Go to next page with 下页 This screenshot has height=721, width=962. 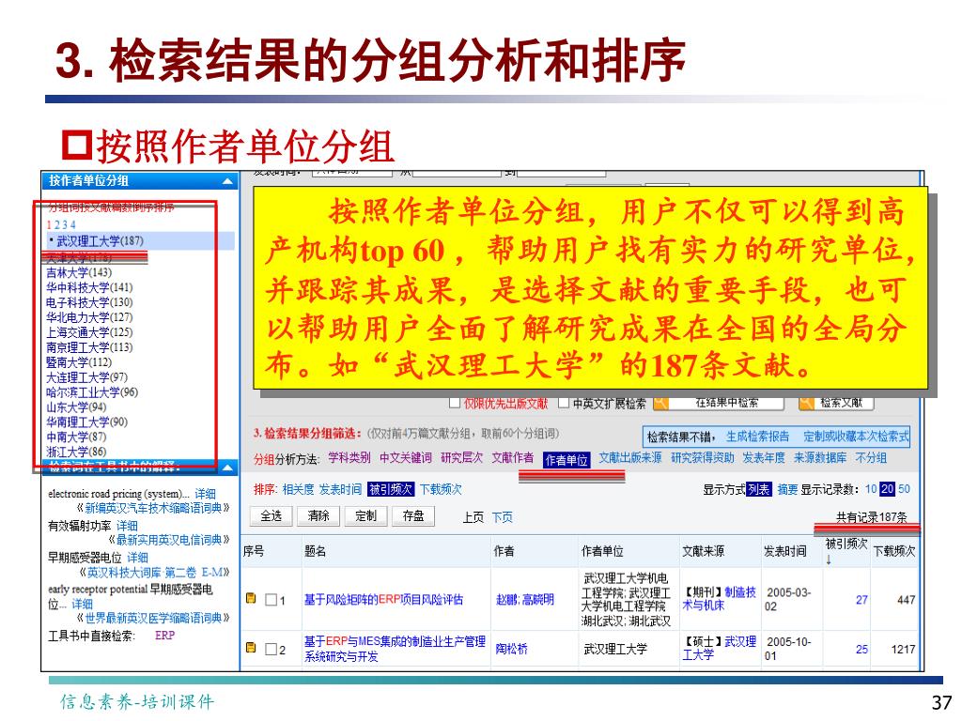tap(502, 517)
